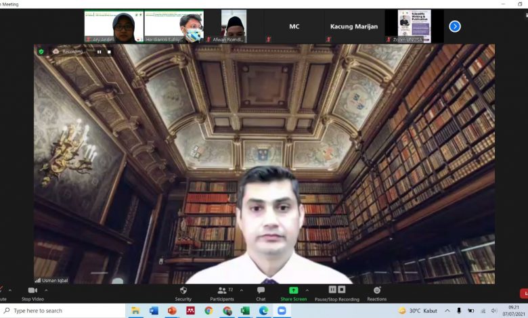Pause the recording from the top-left indicator
Image resolution: width=528 pixels, height=318 pixels.
[x=100, y=51]
